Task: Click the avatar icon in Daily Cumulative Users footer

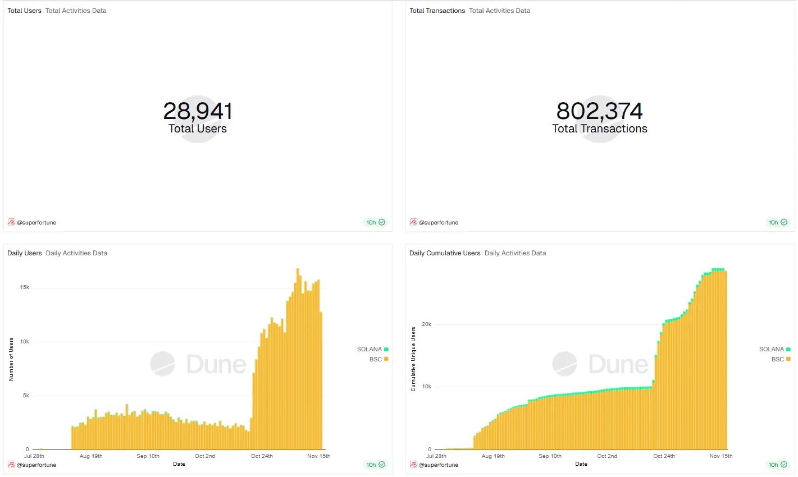Action: [x=413, y=465]
